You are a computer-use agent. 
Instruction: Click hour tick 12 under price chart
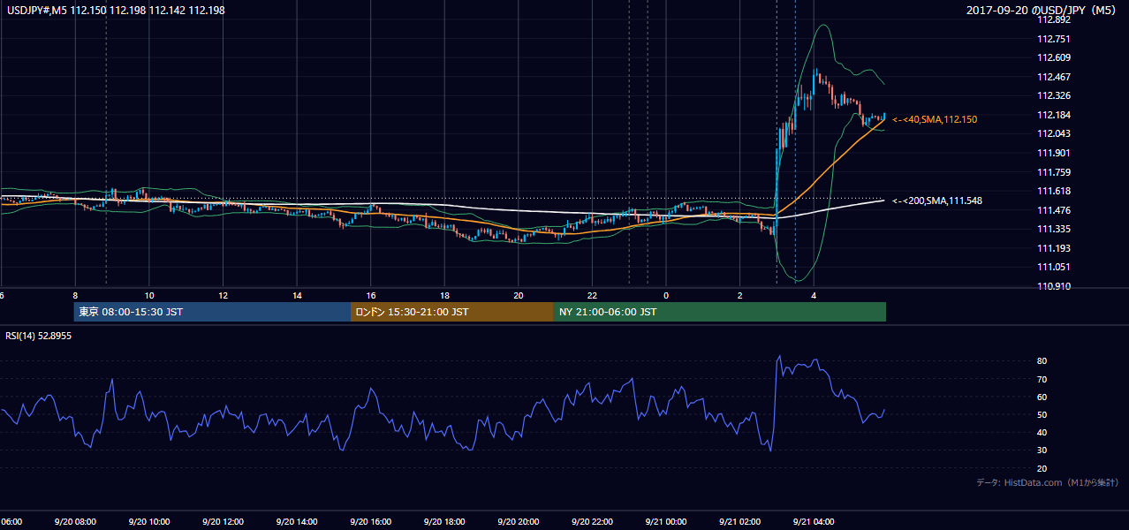click(x=224, y=295)
